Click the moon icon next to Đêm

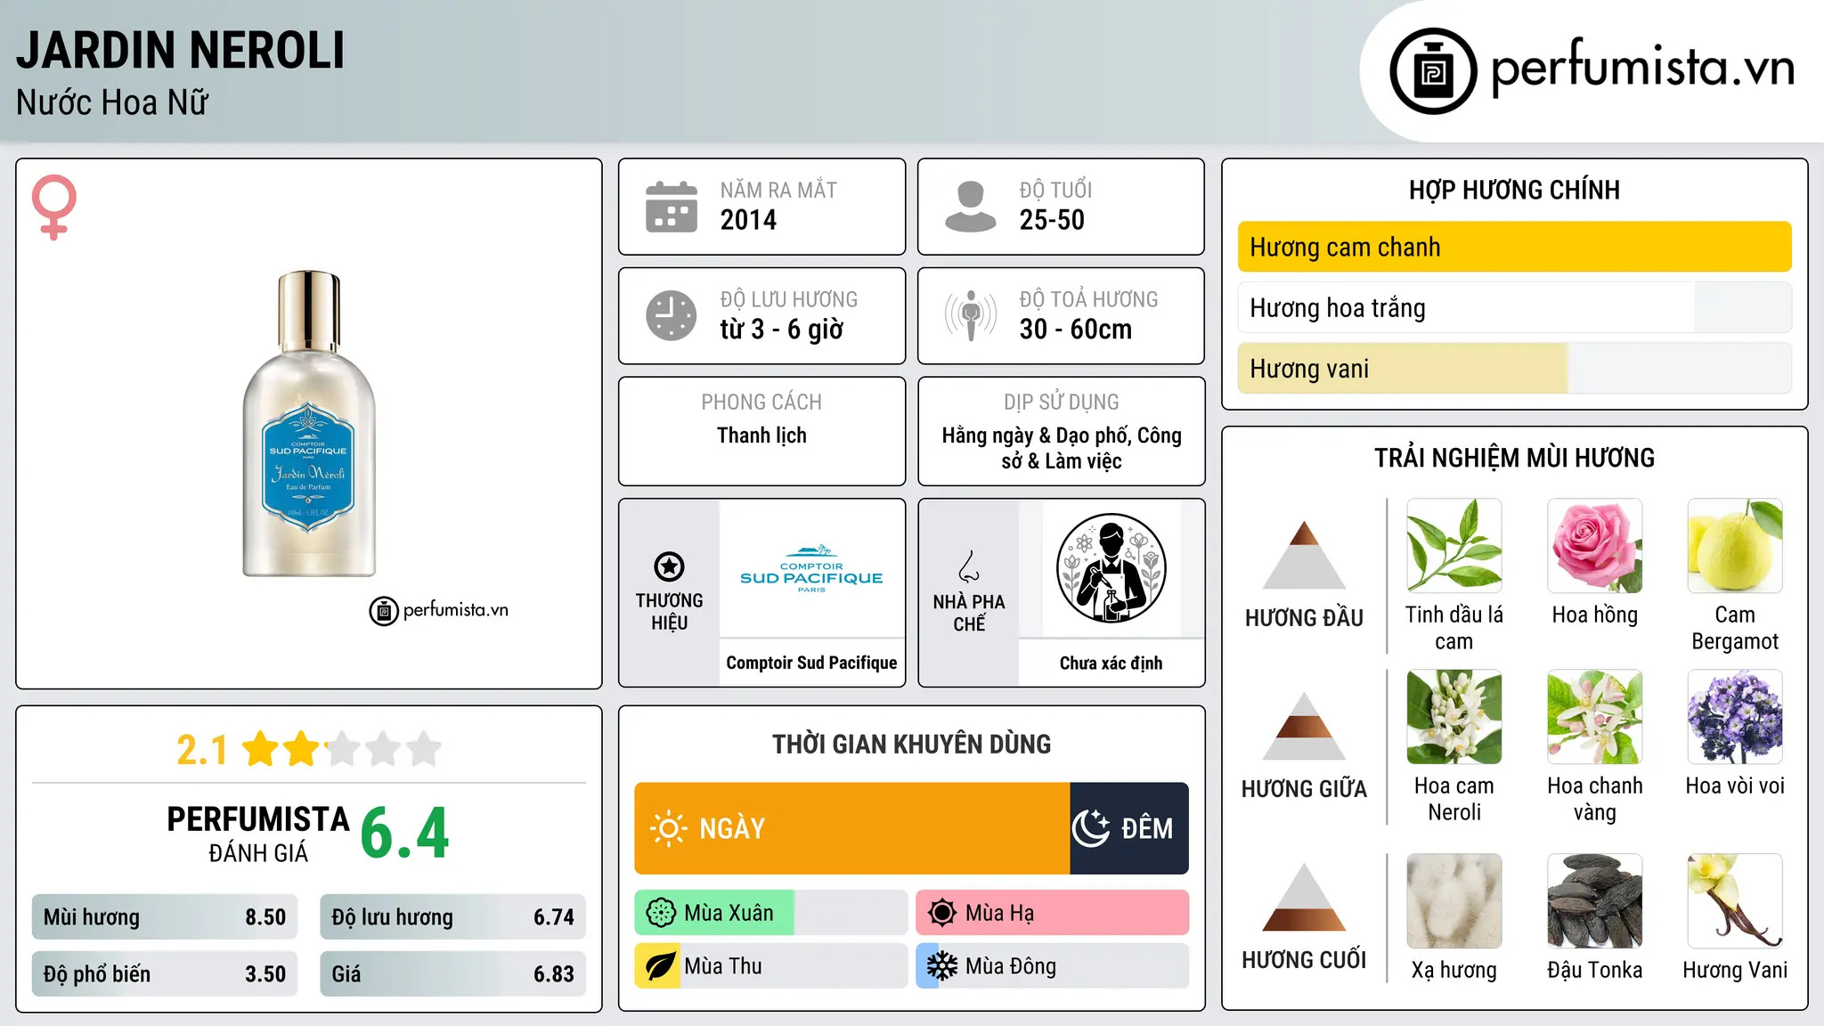pyautogui.click(x=1091, y=828)
